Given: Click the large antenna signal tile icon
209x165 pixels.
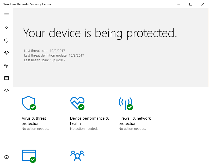Looking at the screenshot, I should point(125,103).
